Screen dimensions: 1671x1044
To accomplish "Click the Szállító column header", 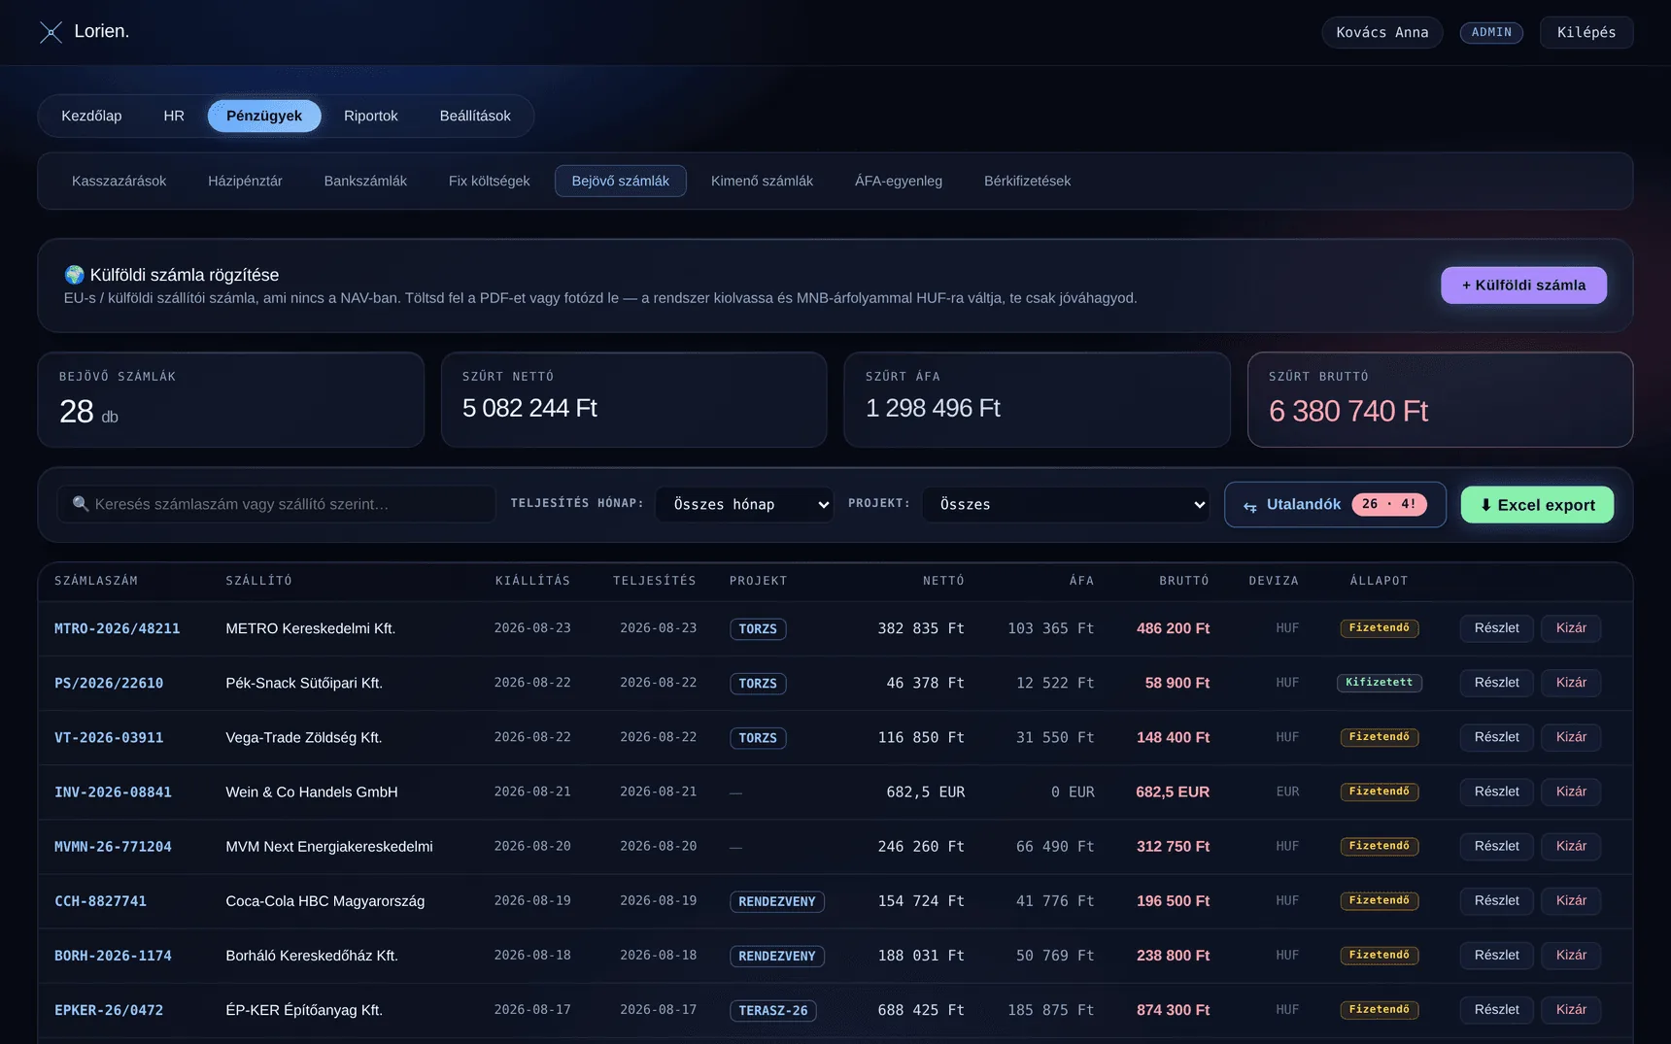I will (258, 581).
